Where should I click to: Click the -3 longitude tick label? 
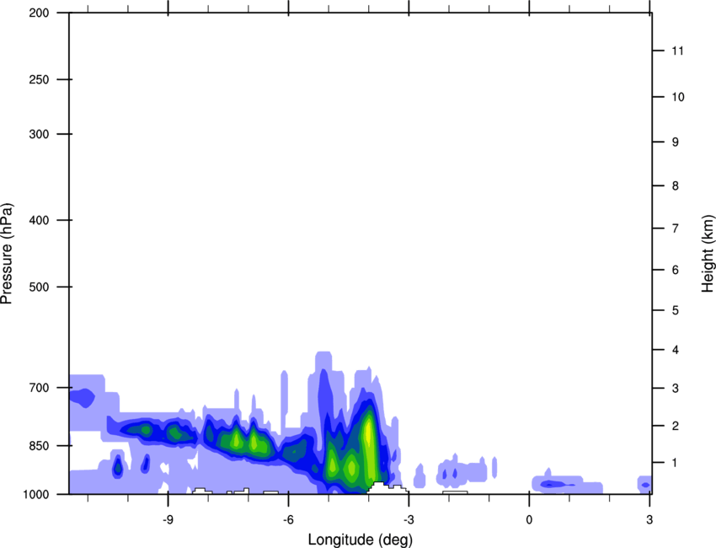409,519
